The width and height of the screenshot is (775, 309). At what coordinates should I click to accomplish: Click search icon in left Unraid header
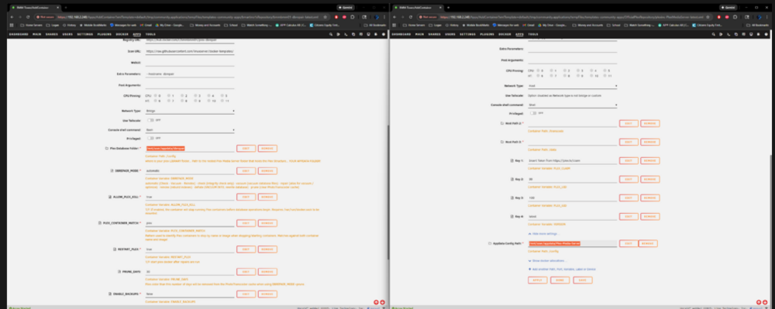(331, 34)
